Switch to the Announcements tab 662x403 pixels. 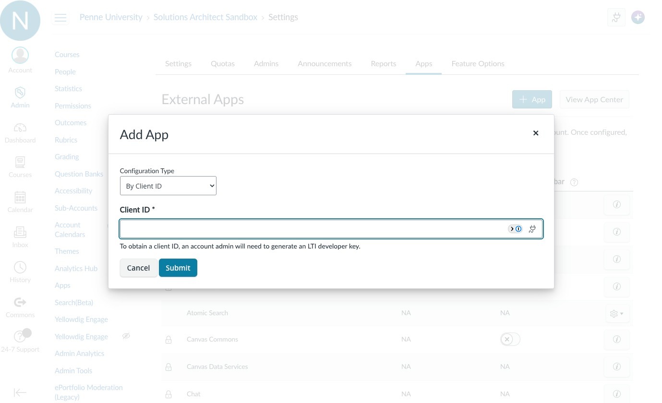point(325,63)
